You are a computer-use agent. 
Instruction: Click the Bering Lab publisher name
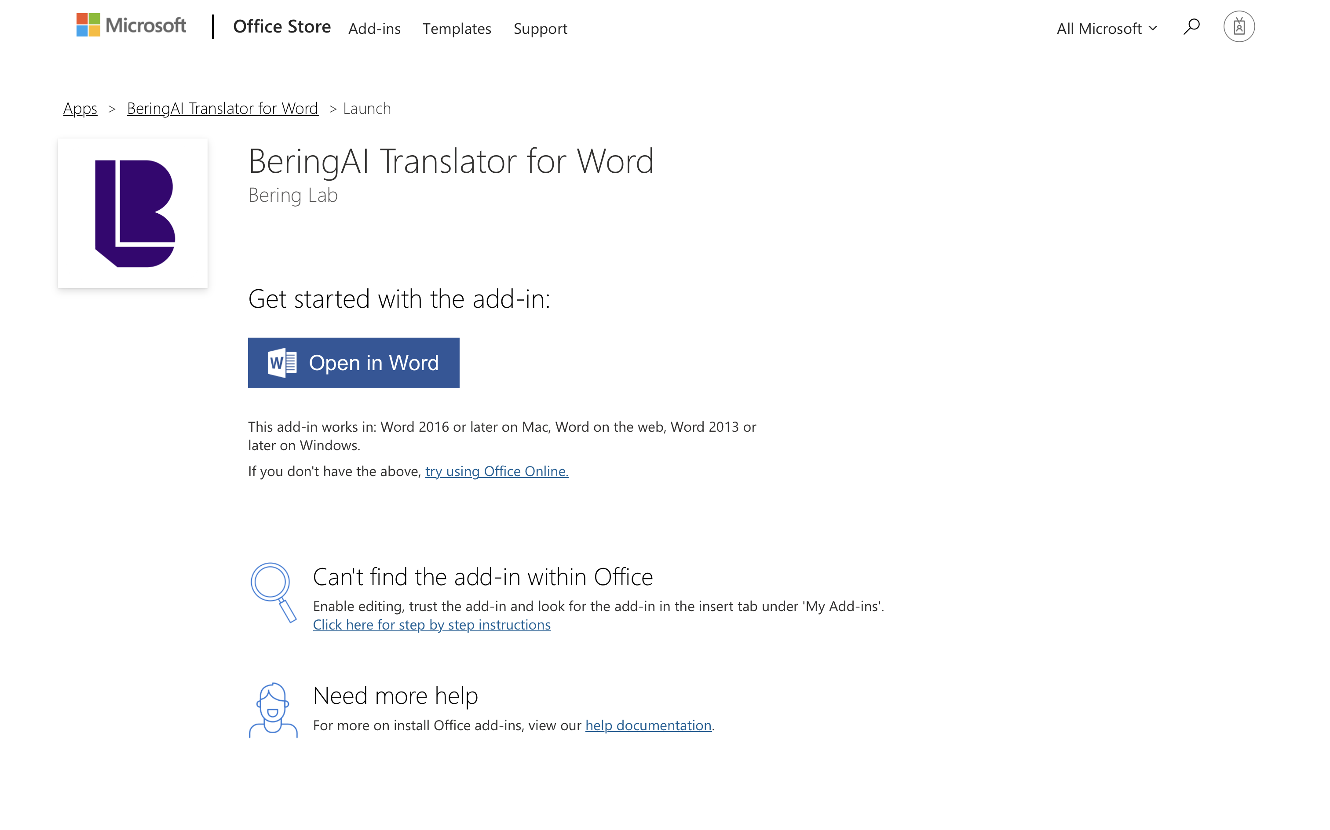[292, 195]
